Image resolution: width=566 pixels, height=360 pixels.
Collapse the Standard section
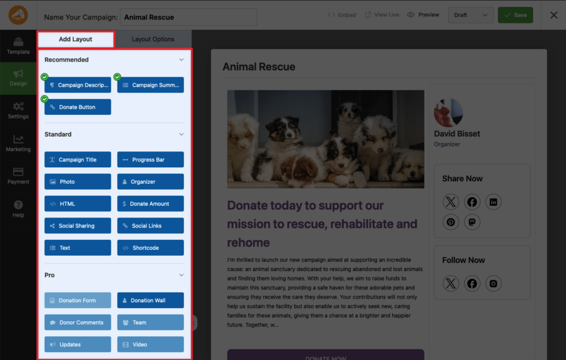[x=181, y=134]
